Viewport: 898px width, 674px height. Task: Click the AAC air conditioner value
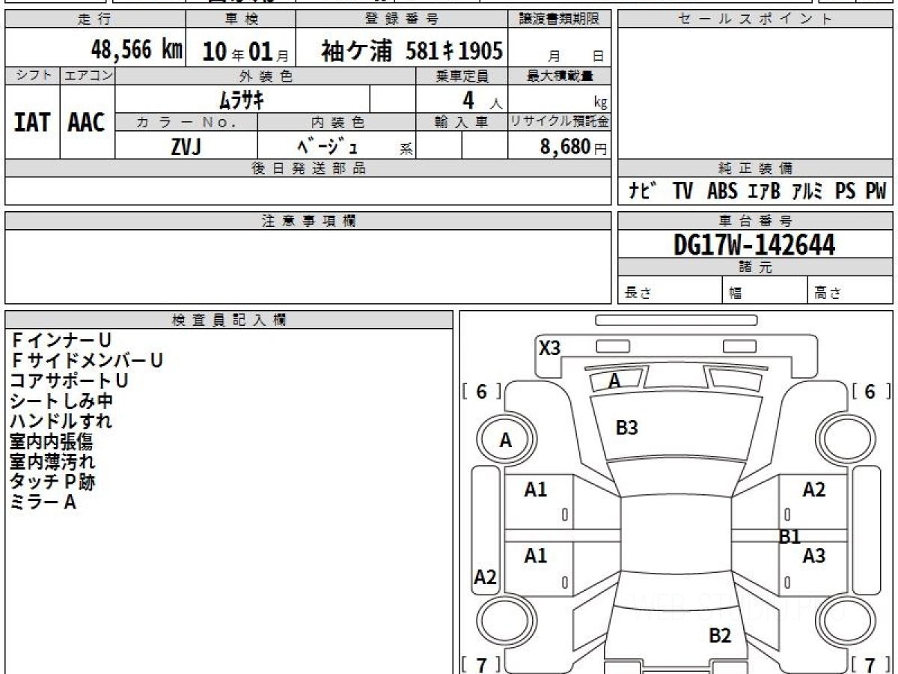tap(87, 123)
